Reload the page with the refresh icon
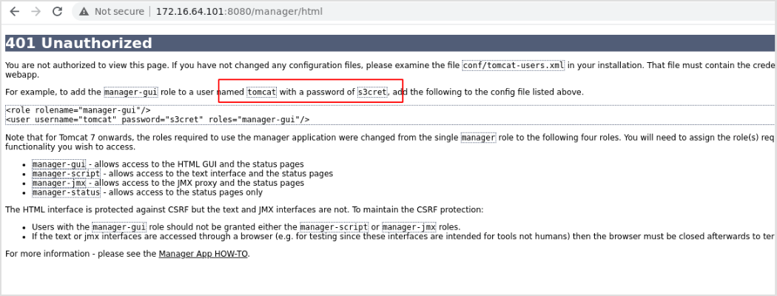The width and height of the screenshot is (777, 296). coord(58,11)
